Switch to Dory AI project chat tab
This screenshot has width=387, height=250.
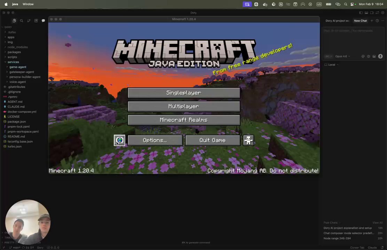coord(337,21)
